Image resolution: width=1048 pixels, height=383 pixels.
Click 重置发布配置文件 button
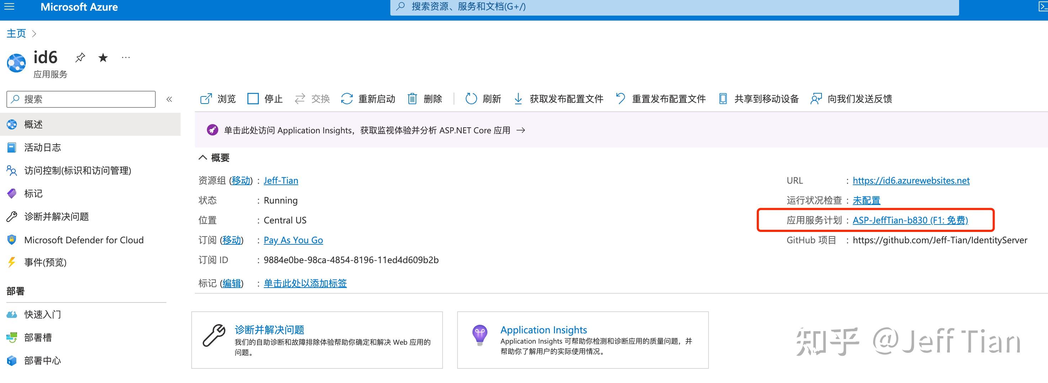click(x=661, y=99)
